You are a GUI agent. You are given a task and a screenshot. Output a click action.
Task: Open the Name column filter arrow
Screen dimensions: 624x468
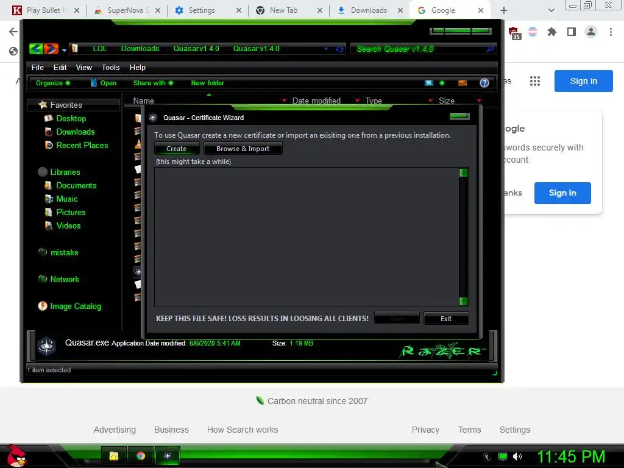tap(284, 101)
